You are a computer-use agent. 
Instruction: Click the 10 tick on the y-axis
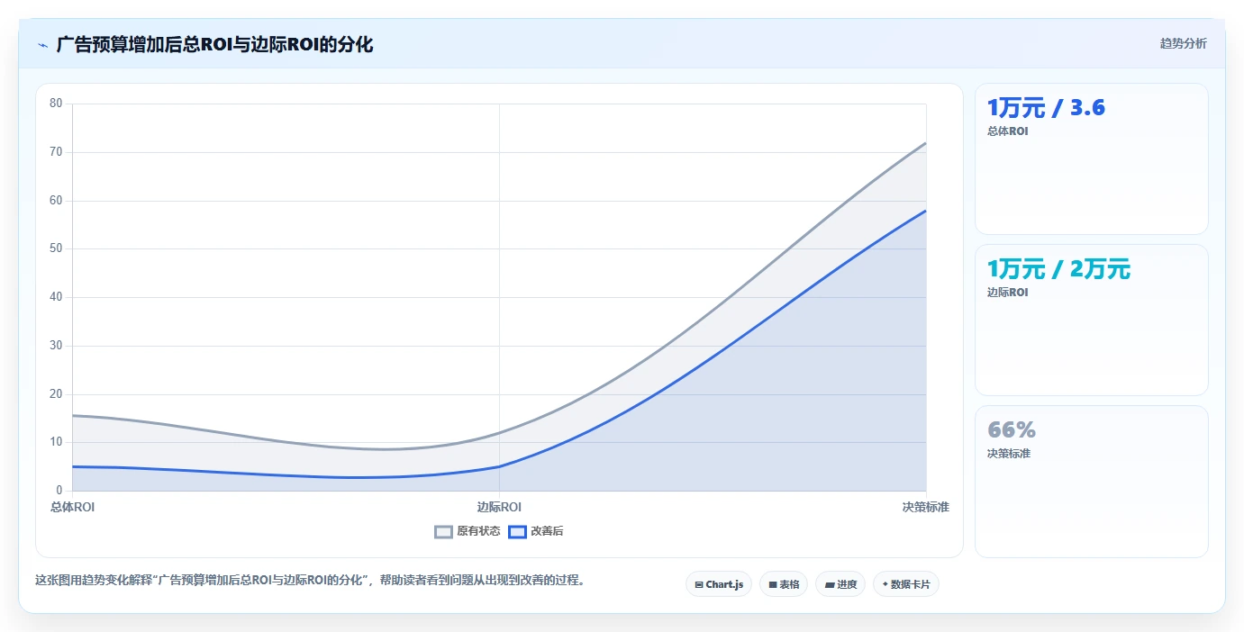click(56, 442)
